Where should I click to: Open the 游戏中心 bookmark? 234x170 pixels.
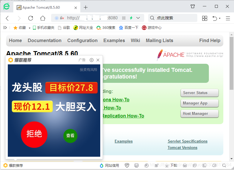pyautogui.click(x=152, y=28)
